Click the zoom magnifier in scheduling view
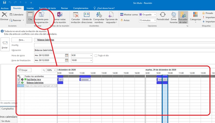 point(44,70)
